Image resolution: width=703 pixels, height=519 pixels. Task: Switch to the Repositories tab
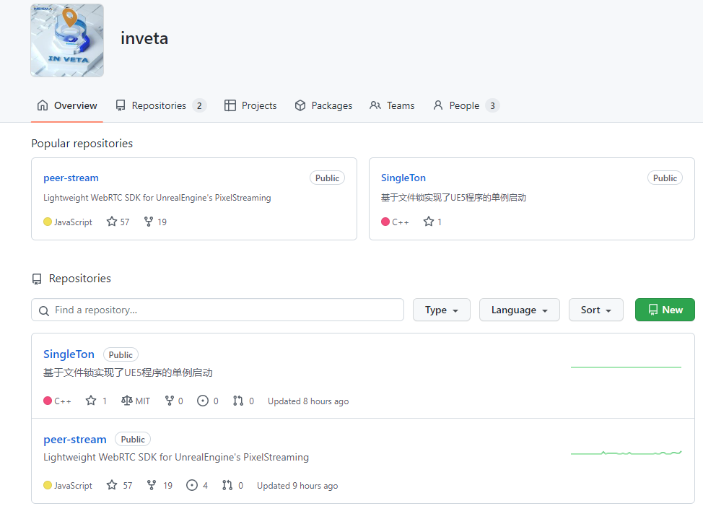(160, 105)
